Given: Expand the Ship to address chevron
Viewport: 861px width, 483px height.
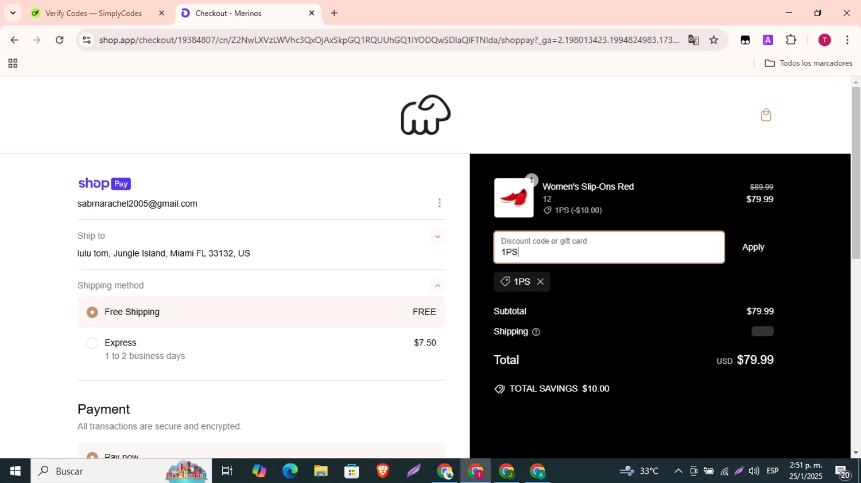Looking at the screenshot, I should point(437,237).
